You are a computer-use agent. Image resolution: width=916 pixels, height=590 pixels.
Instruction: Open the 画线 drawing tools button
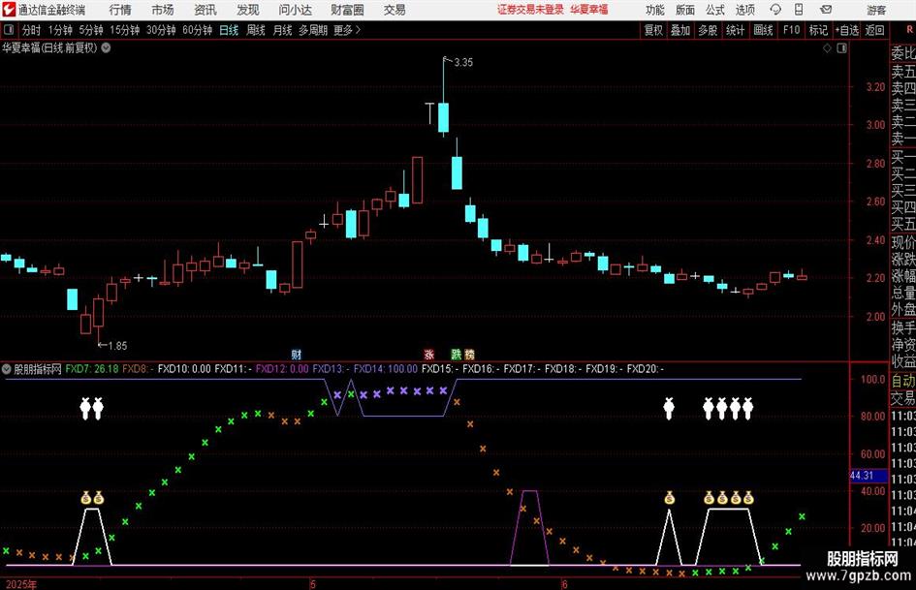pyautogui.click(x=763, y=30)
